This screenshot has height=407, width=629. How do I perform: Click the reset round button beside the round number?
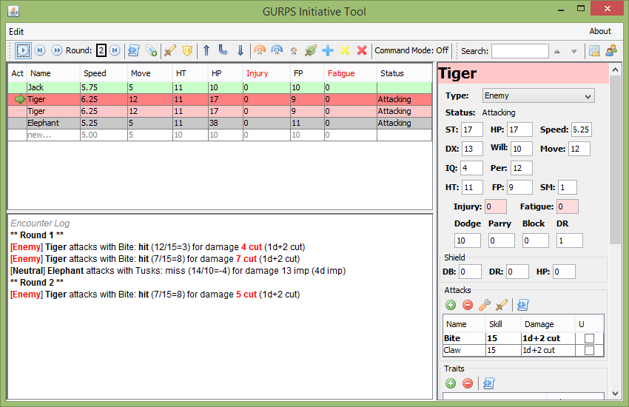[115, 50]
